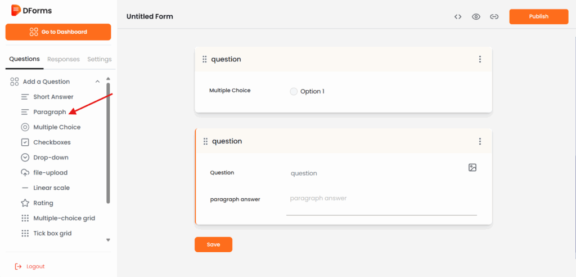Click the Publish button
The height and width of the screenshot is (277, 576).
click(x=538, y=17)
